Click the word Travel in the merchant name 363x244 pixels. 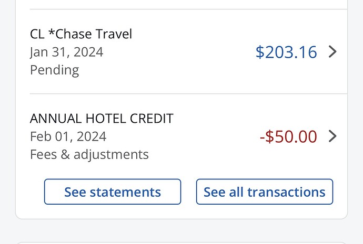113,34
